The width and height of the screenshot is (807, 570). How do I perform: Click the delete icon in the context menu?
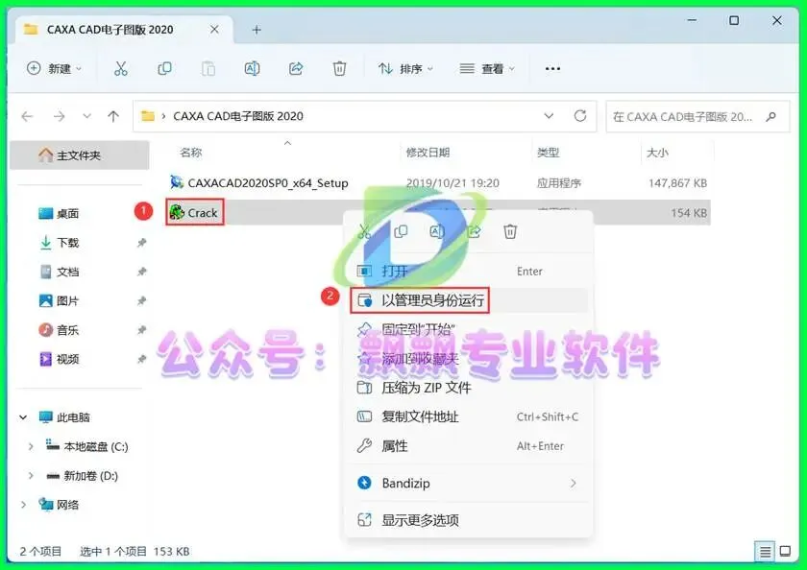pos(510,231)
